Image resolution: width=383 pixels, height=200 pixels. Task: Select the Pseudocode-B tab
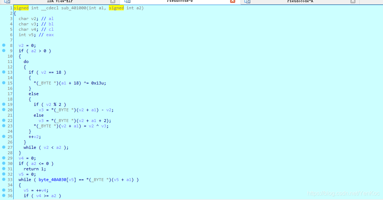[180, 1]
